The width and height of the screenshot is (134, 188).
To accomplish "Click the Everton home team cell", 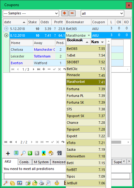I will 22,63.
